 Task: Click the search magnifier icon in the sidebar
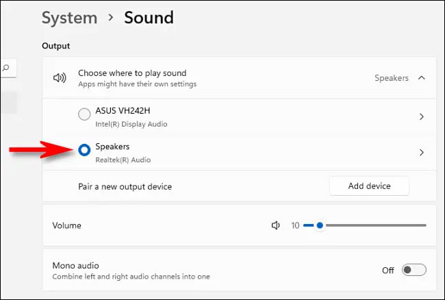(x=6, y=68)
